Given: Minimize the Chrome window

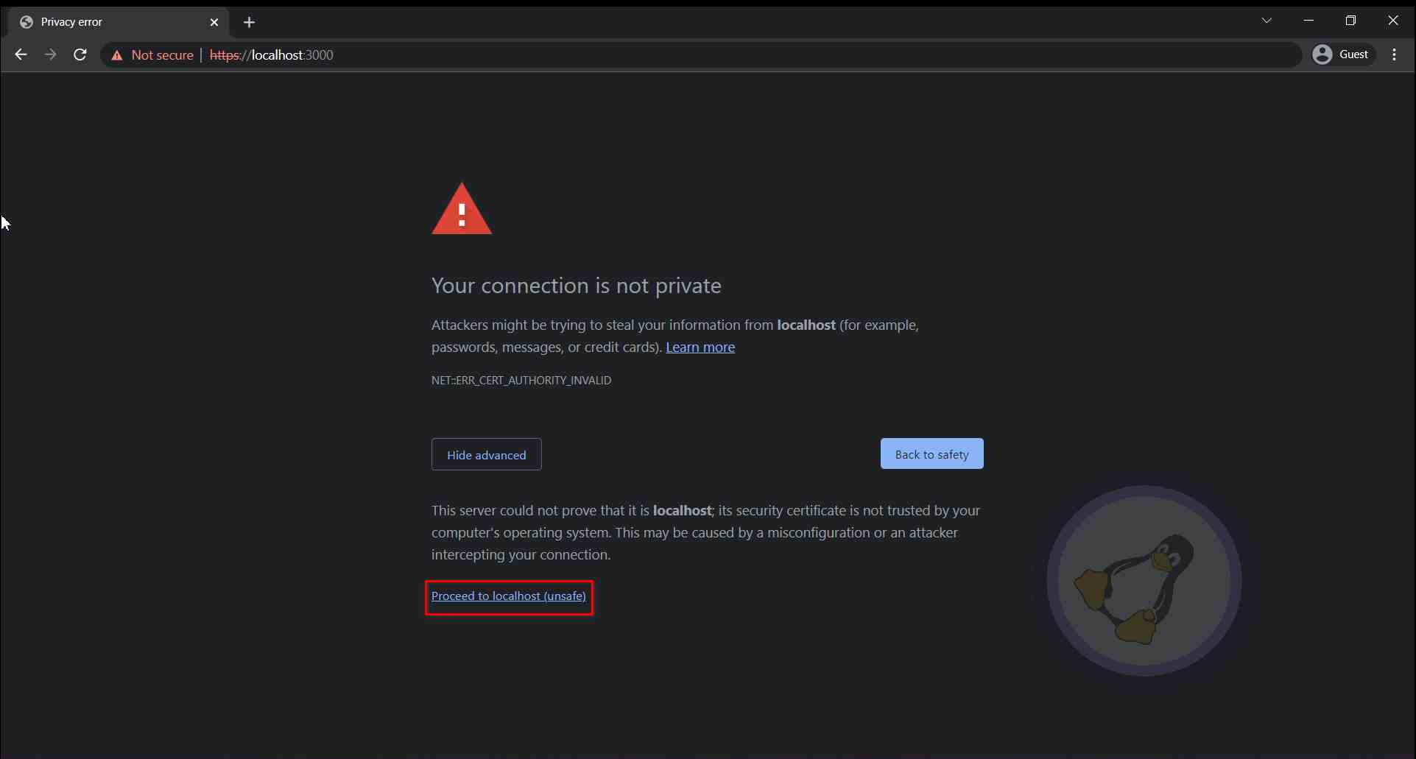Looking at the screenshot, I should coord(1308,21).
